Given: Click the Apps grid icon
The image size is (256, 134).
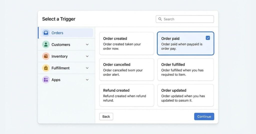Looking at the screenshot, I should [46, 80].
